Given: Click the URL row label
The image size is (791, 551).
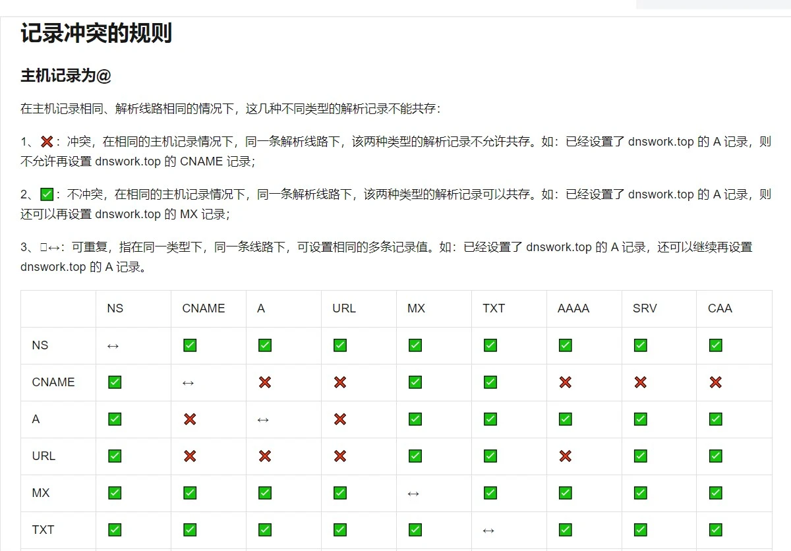Looking at the screenshot, I should 44,456.
